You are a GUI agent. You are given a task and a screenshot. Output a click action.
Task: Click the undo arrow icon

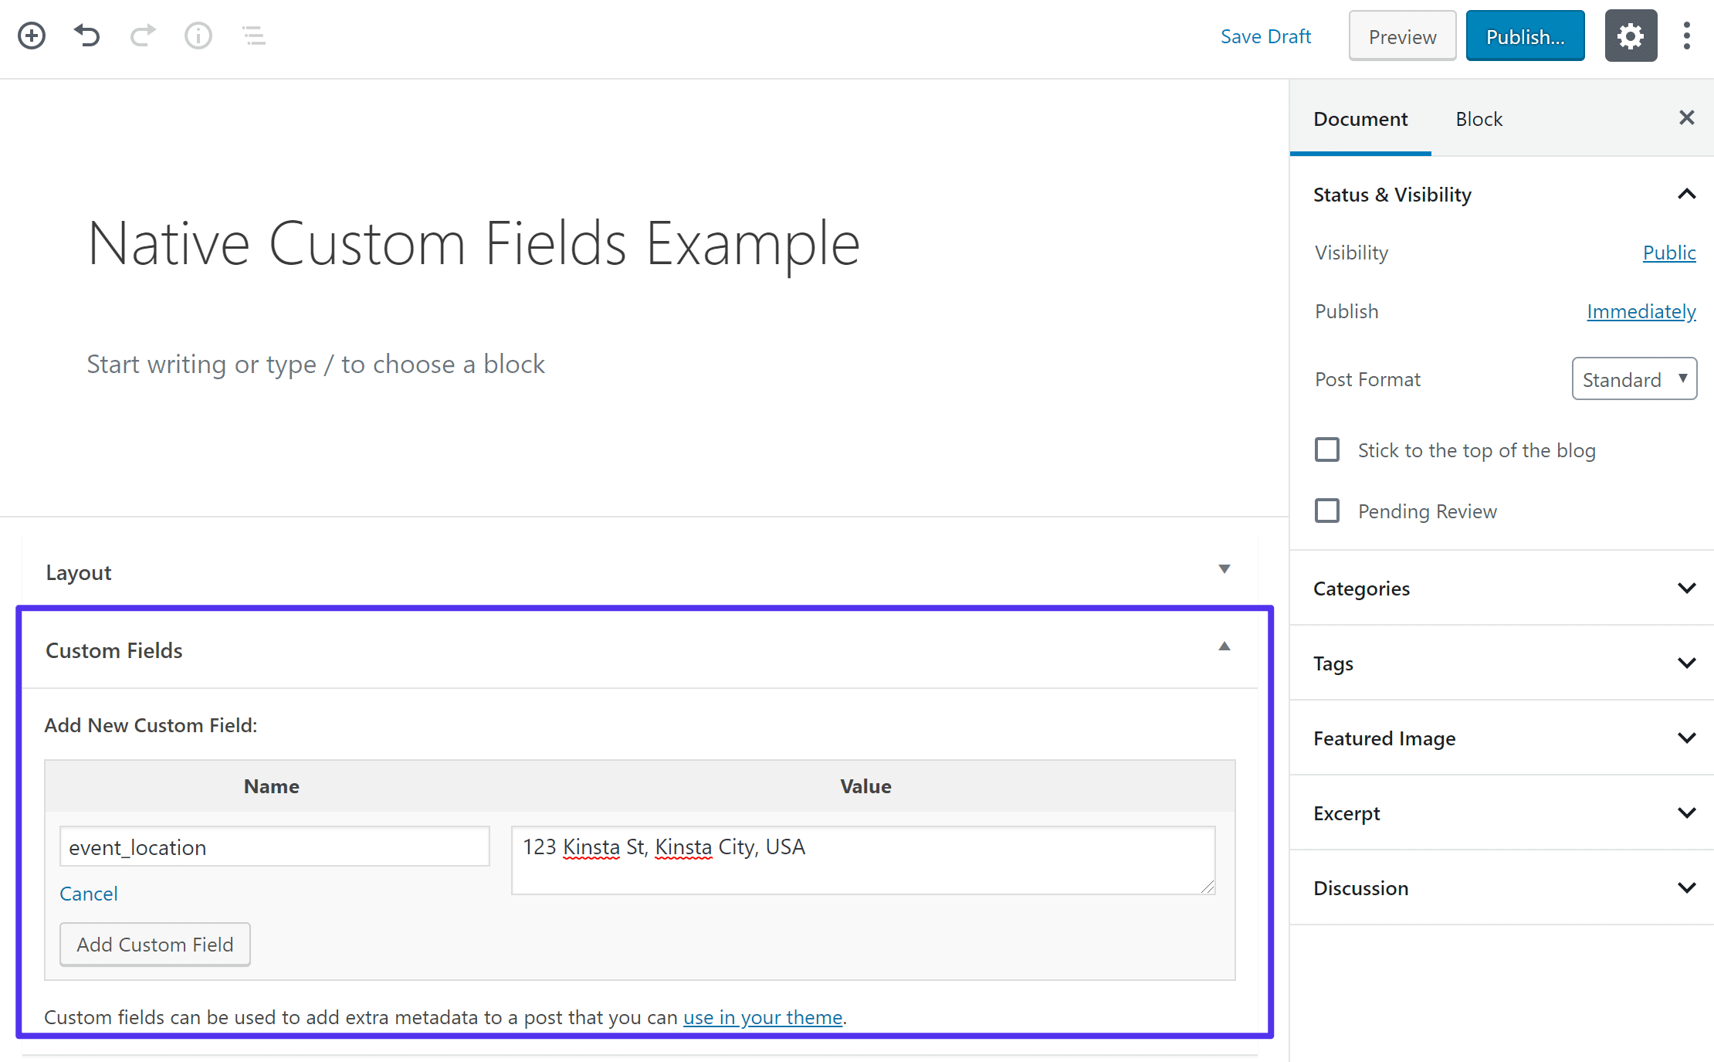coord(86,33)
